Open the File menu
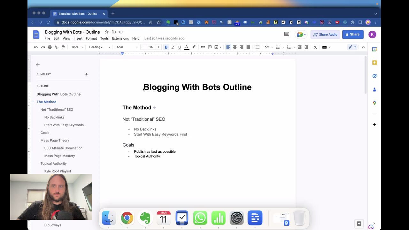 pos(47,38)
